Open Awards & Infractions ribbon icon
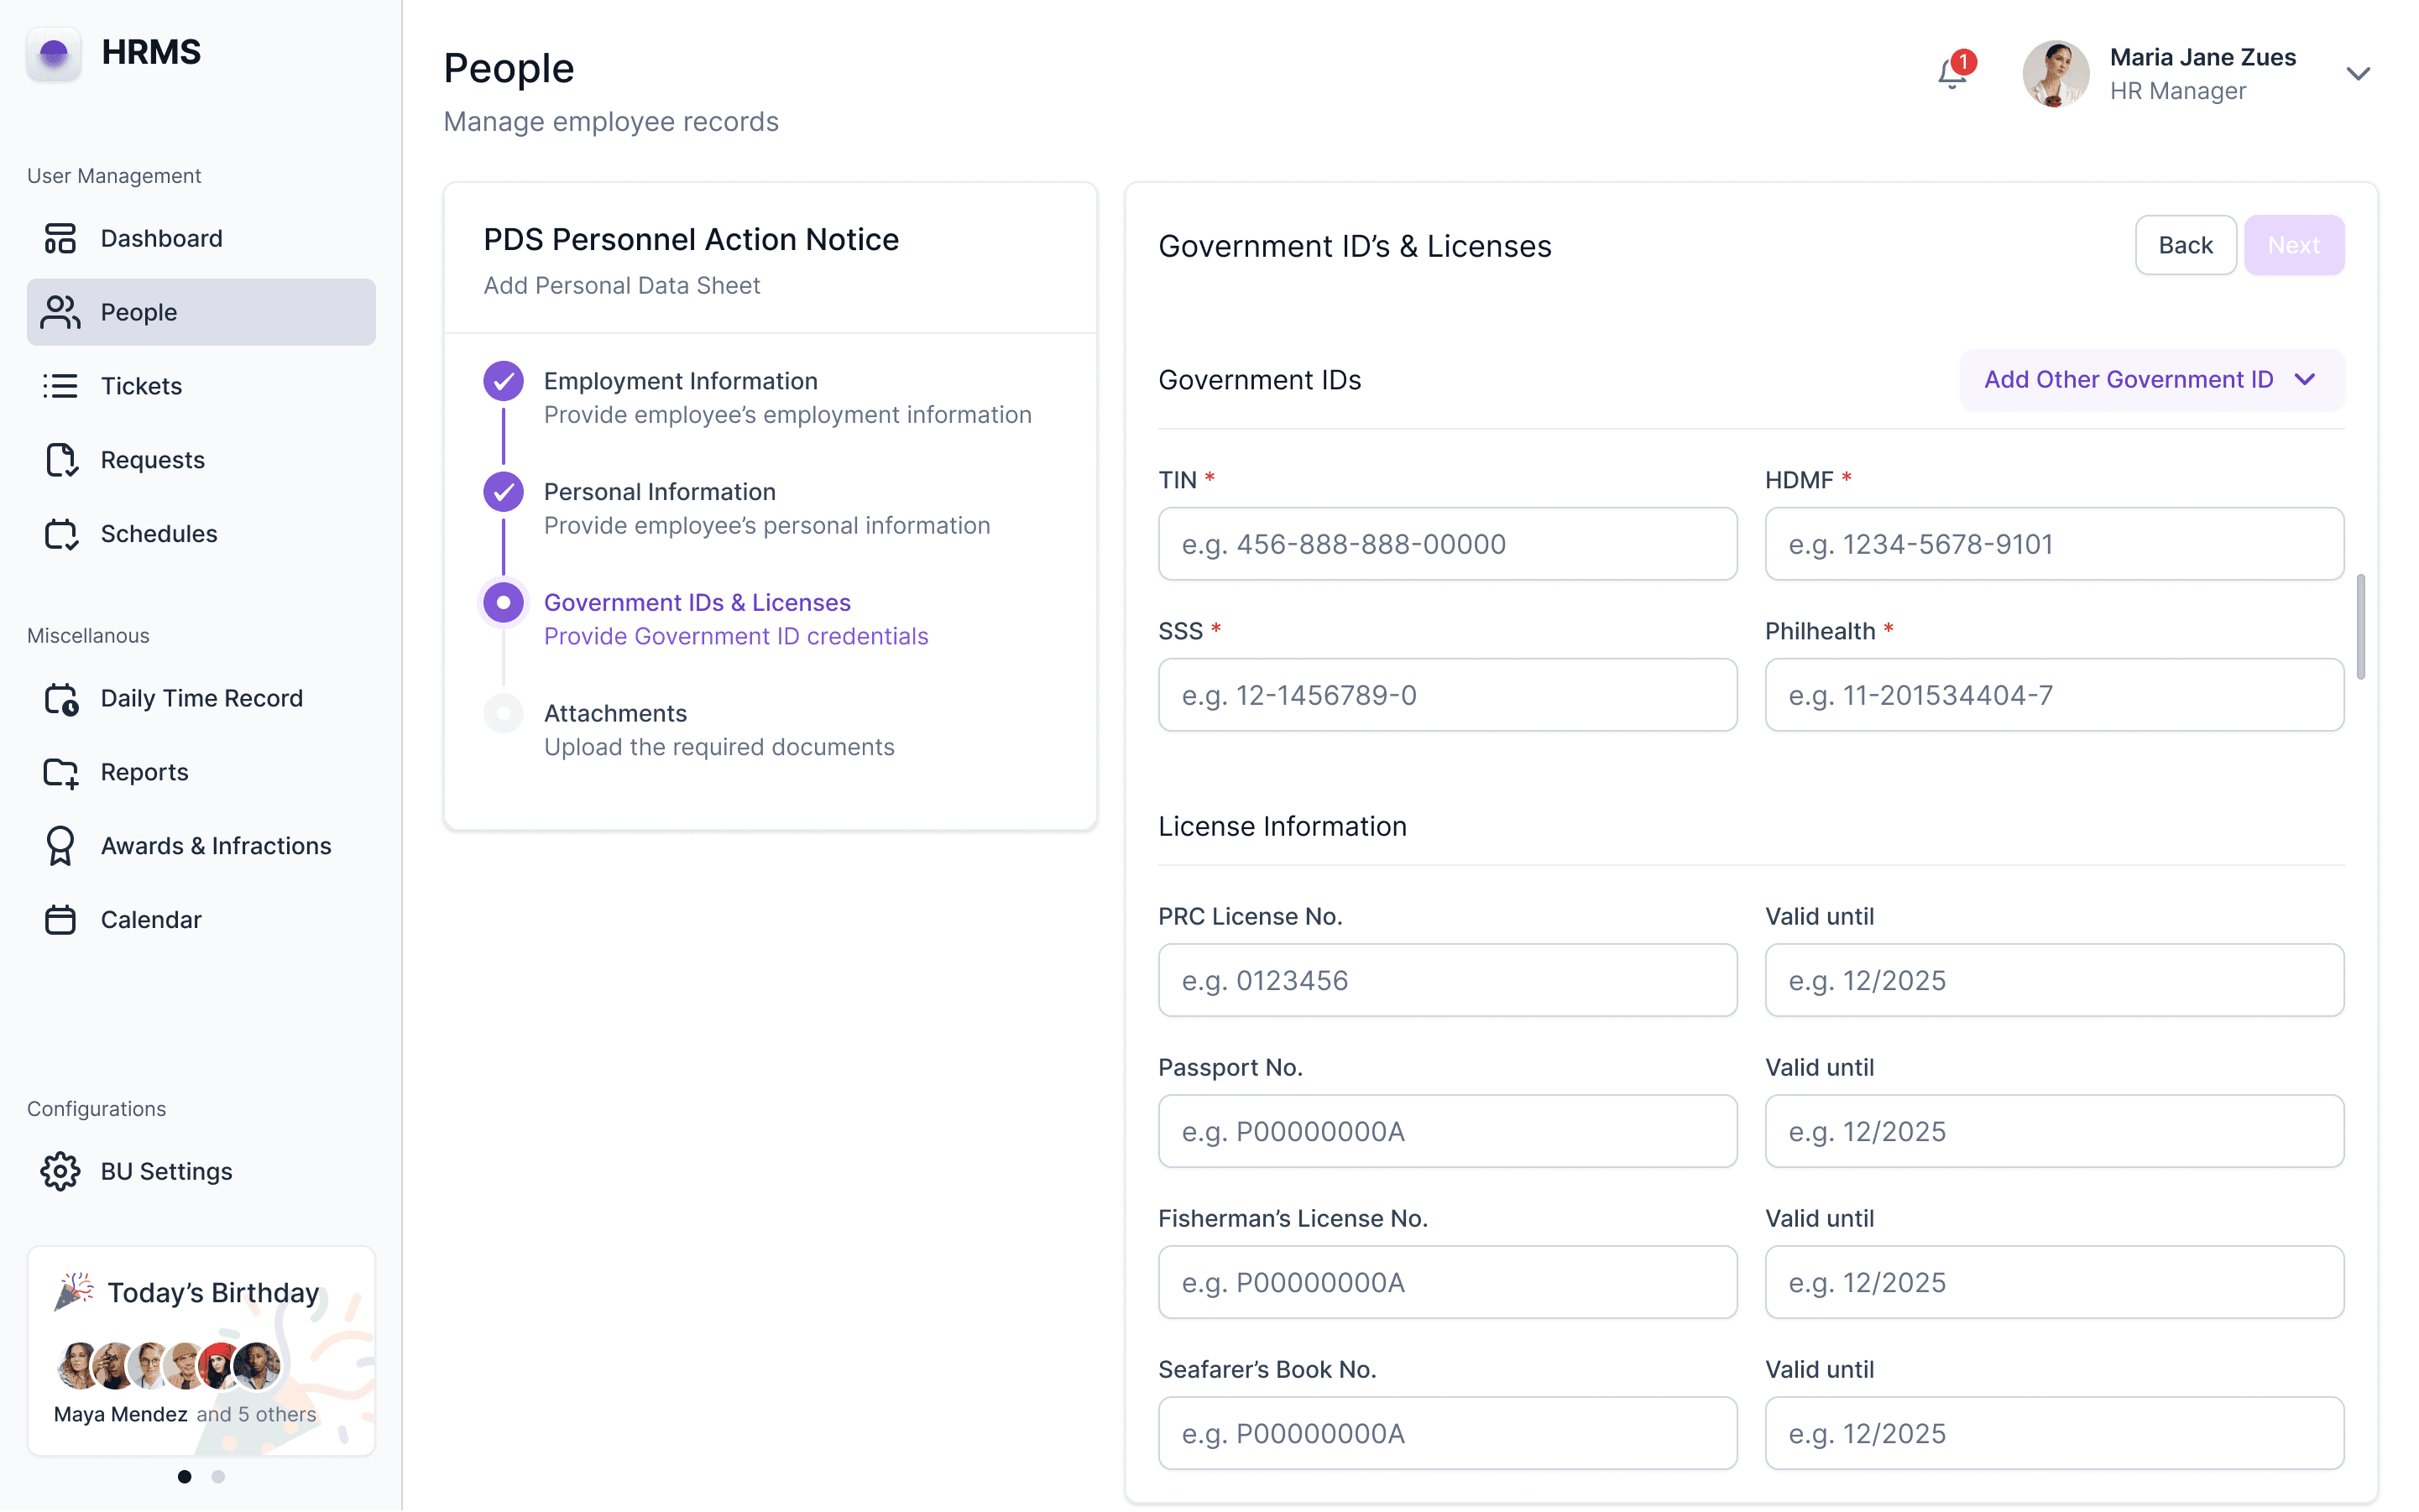Image resolution: width=2419 pixels, height=1512 pixels. [x=60, y=846]
